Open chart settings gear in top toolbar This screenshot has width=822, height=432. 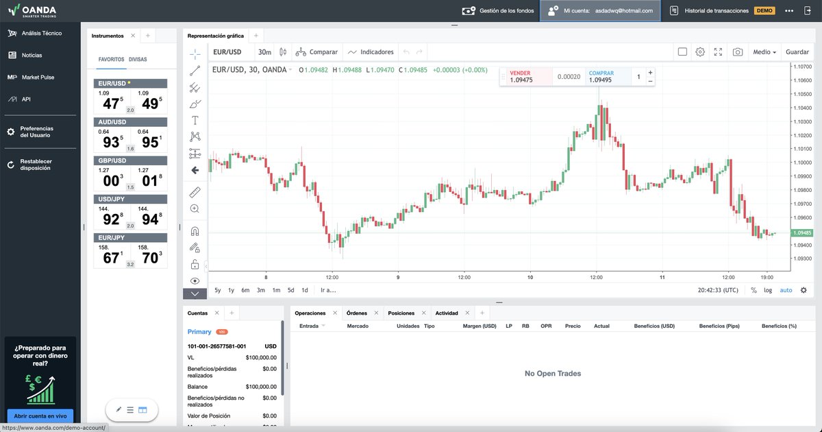point(700,52)
